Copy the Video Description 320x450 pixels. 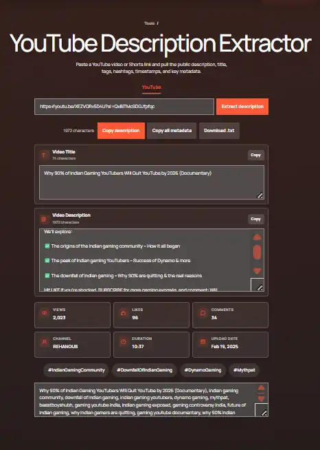click(x=256, y=219)
